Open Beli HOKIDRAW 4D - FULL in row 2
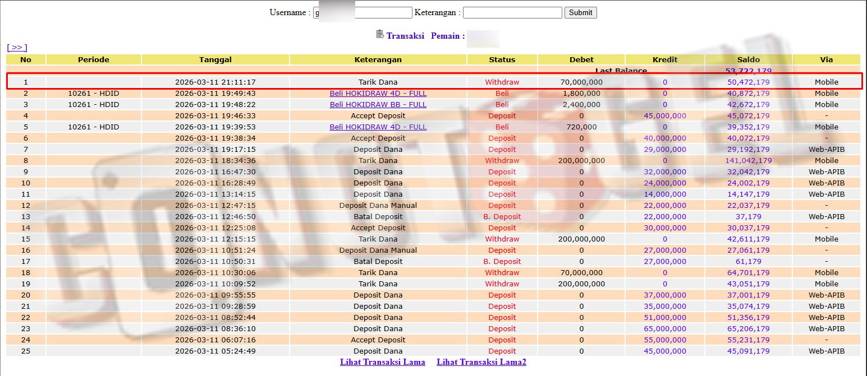Screen dimensions: 867x376 coord(378,94)
